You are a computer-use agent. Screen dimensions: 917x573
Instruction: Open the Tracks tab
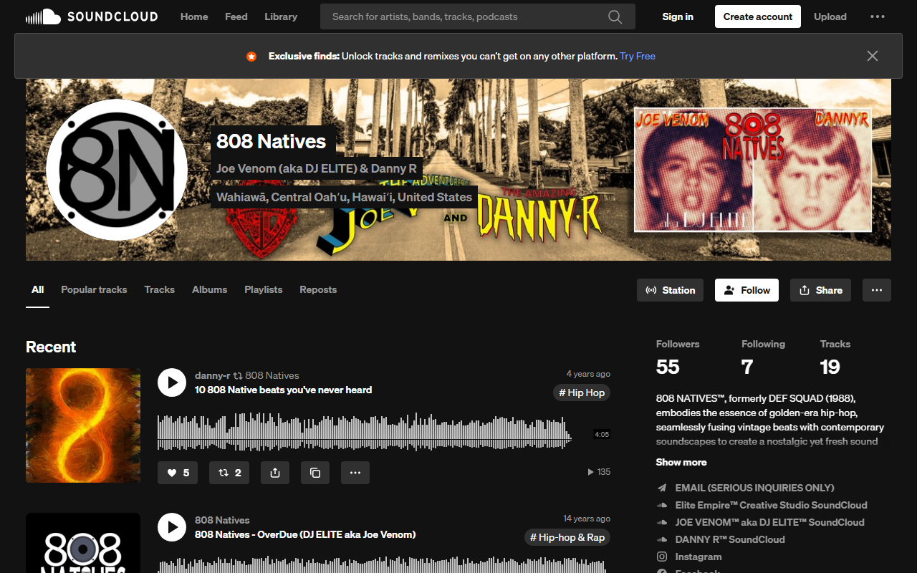tap(159, 290)
